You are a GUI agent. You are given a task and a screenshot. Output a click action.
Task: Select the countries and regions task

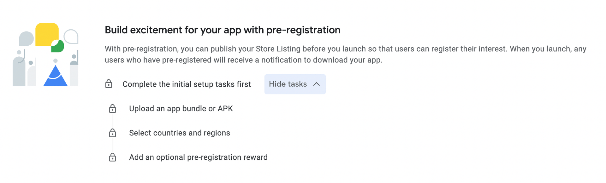pyautogui.click(x=180, y=133)
